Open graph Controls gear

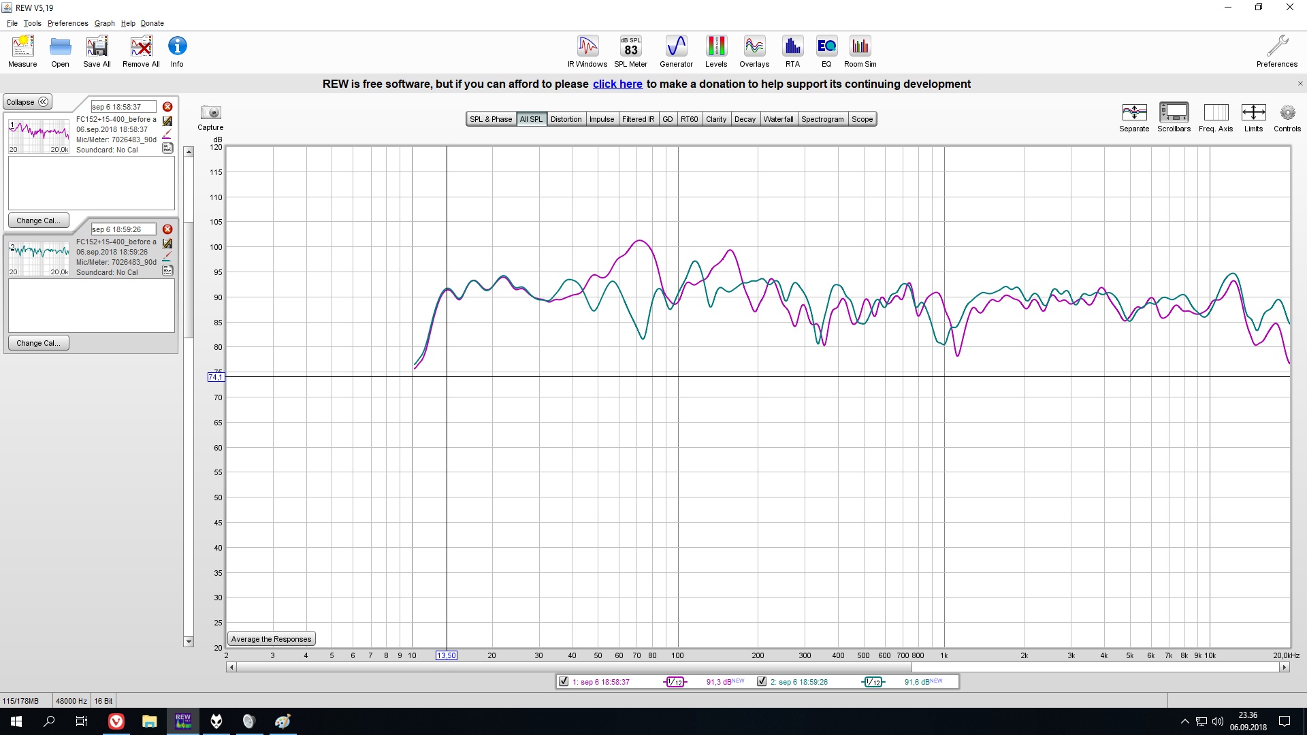[1287, 118]
